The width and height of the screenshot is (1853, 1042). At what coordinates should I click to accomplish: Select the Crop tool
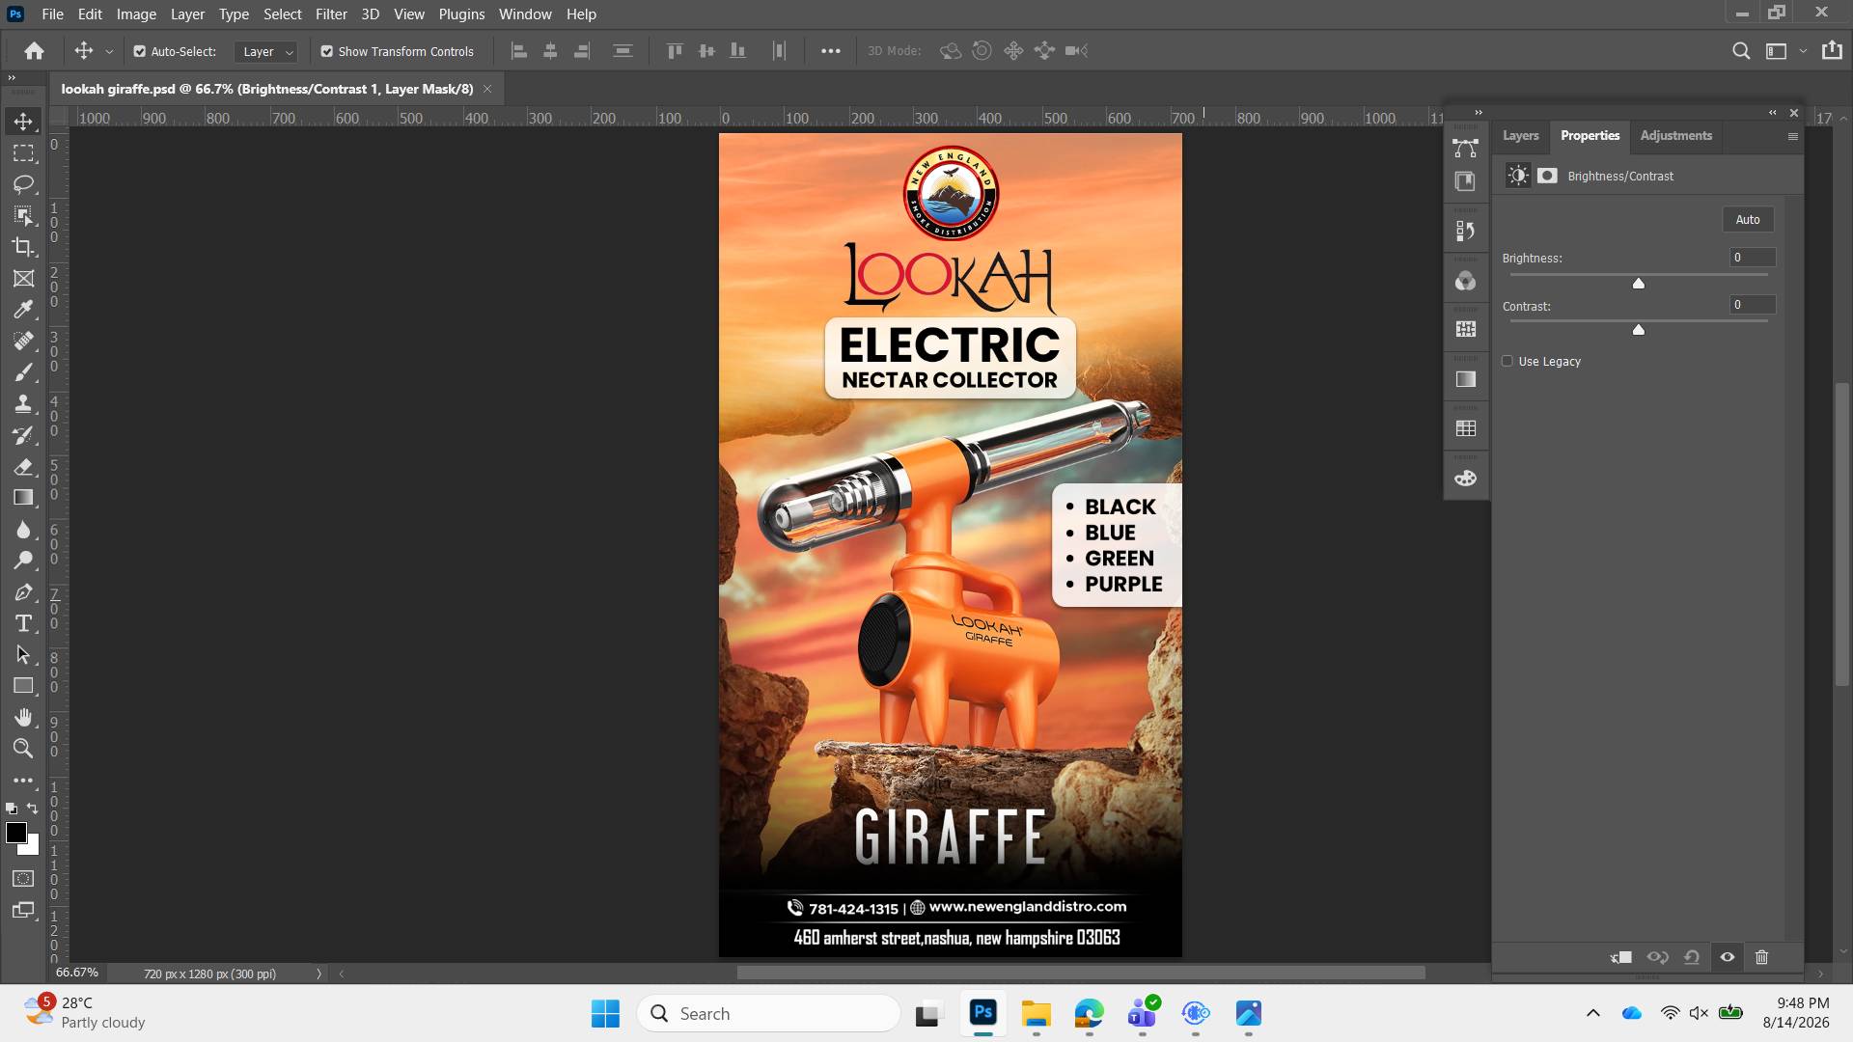[x=23, y=247]
